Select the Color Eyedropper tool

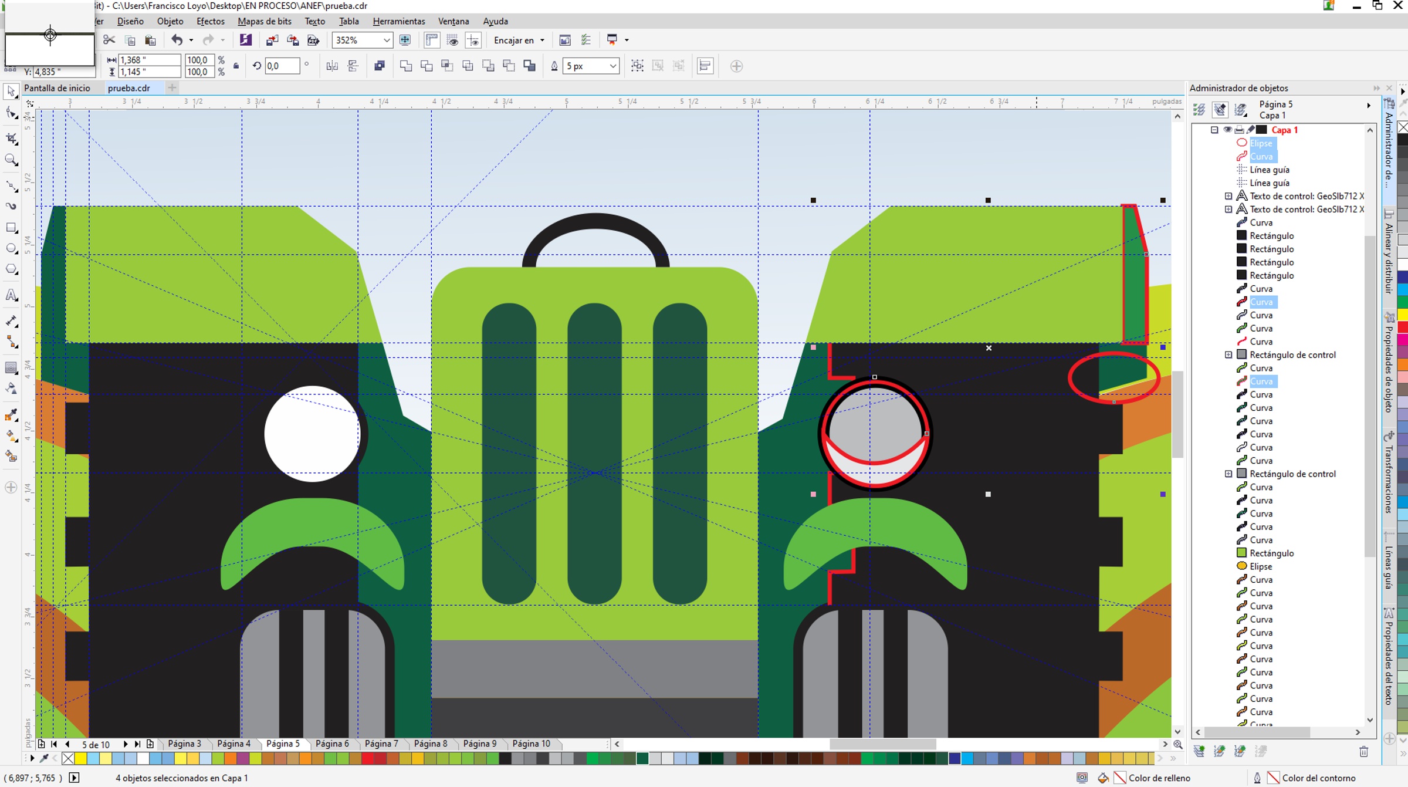coord(11,415)
